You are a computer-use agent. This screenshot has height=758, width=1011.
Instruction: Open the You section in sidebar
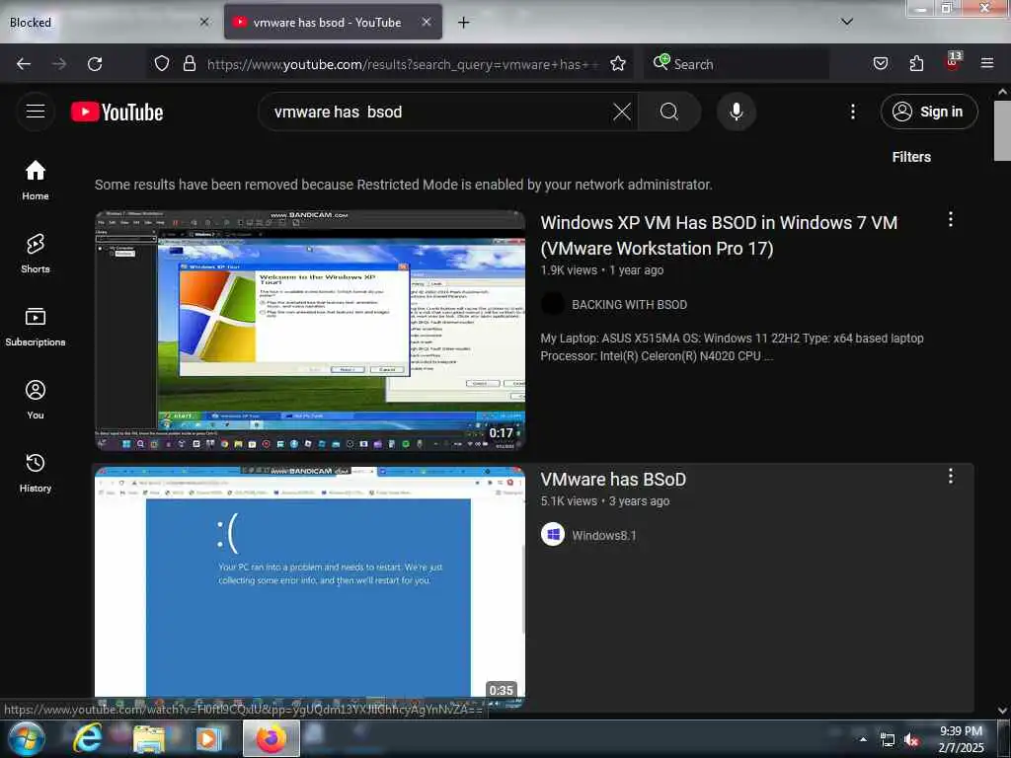(36, 400)
